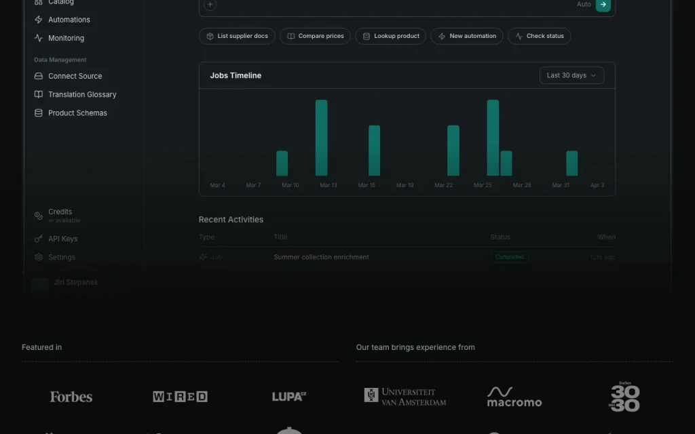Click the macromo logo

pyautogui.click(x=514, y=397)
